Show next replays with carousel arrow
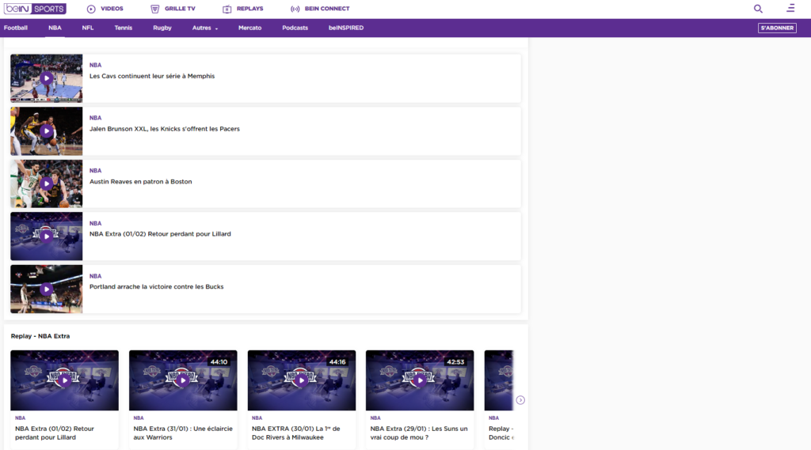 [x=520, y=400]
